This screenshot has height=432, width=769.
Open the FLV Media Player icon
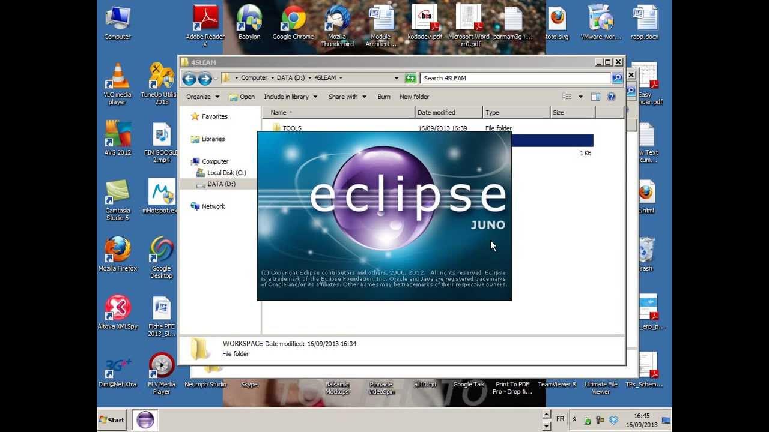point(161,374)
